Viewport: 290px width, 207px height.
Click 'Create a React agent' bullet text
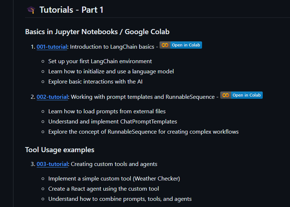pos(104,189)
